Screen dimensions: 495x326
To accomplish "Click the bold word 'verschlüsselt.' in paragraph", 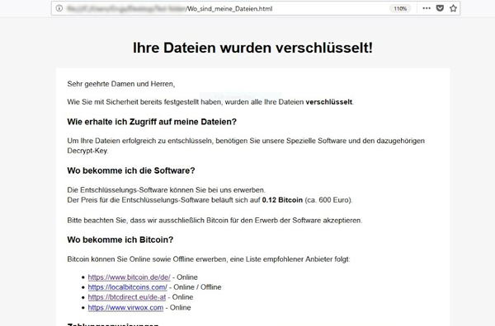I will [x=329, y=102].
